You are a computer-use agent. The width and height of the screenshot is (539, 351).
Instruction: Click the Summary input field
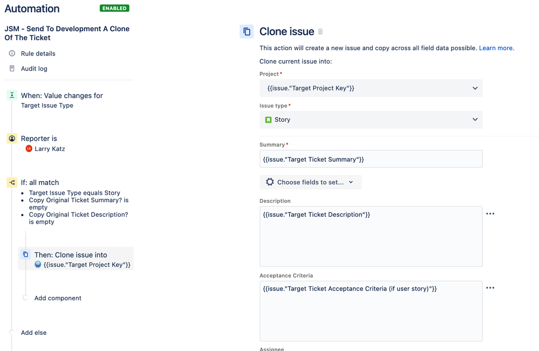click(371, 159)
